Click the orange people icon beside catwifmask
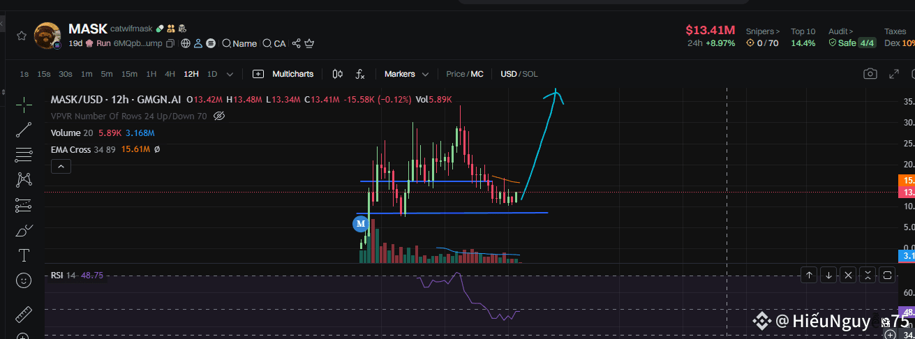Viewport: 915px width, 339px height. [171, 29]
